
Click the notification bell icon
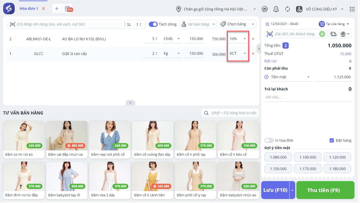click(x=276, y=9)
